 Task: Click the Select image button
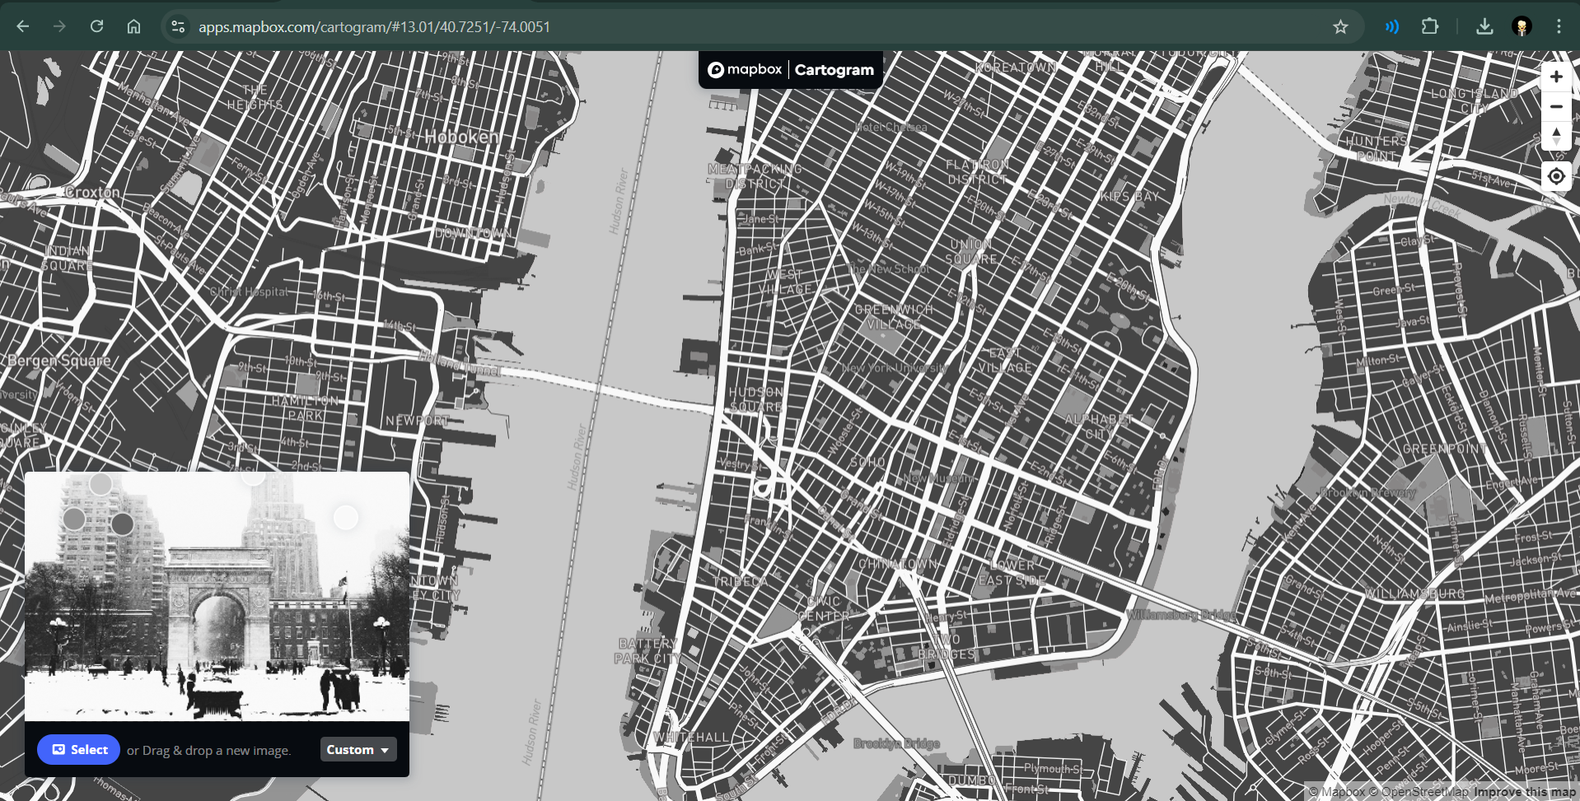[78, 749]
